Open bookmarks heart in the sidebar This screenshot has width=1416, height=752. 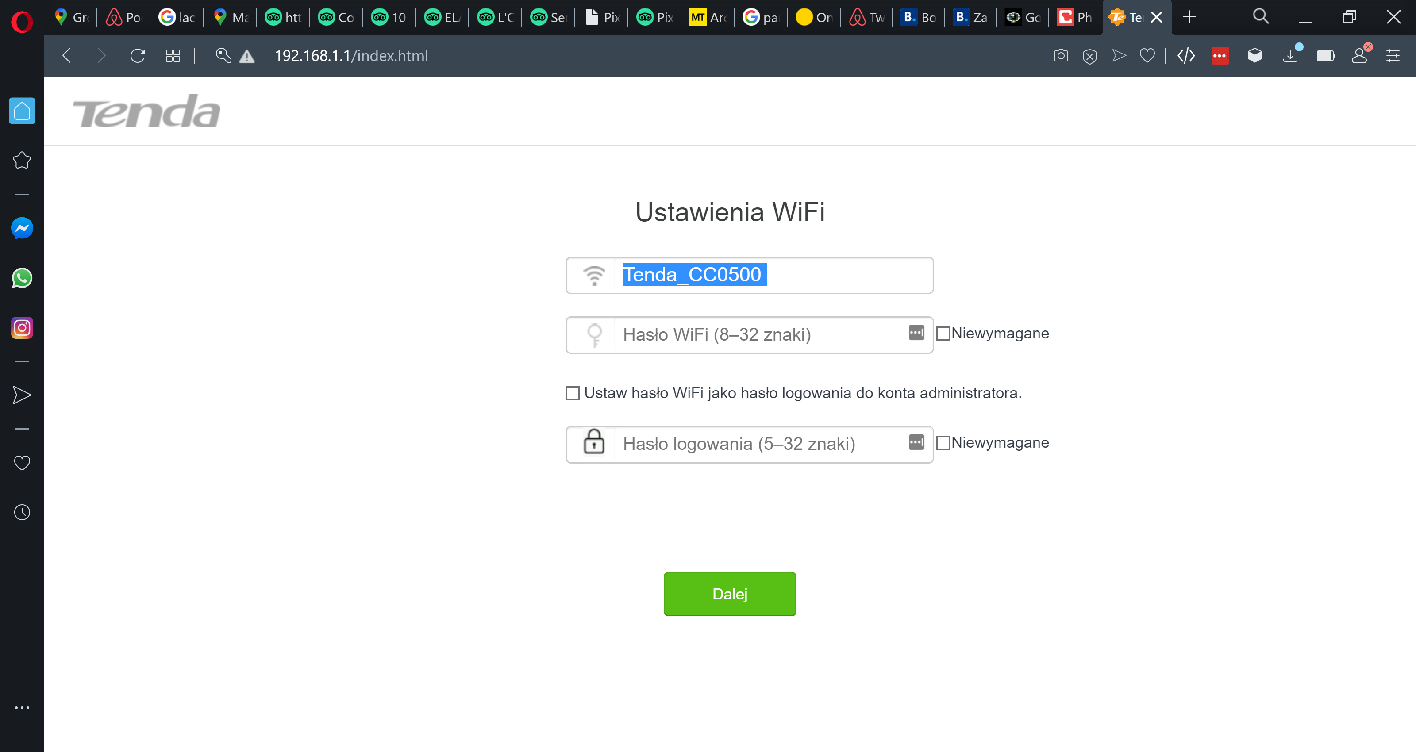(x=22, y=463)
